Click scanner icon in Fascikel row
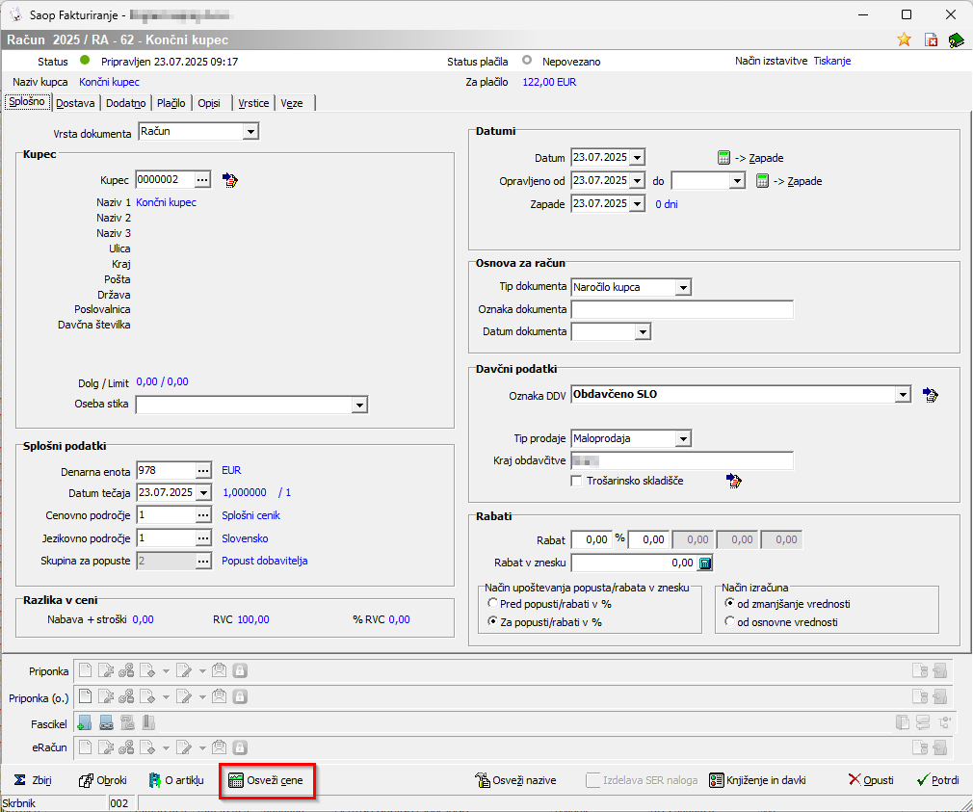Image resolution: width=973 pixels, height=812 pixels. click(106, 722)
